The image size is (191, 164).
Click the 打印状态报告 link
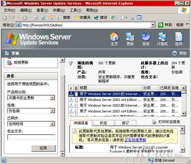coord(169,122)
